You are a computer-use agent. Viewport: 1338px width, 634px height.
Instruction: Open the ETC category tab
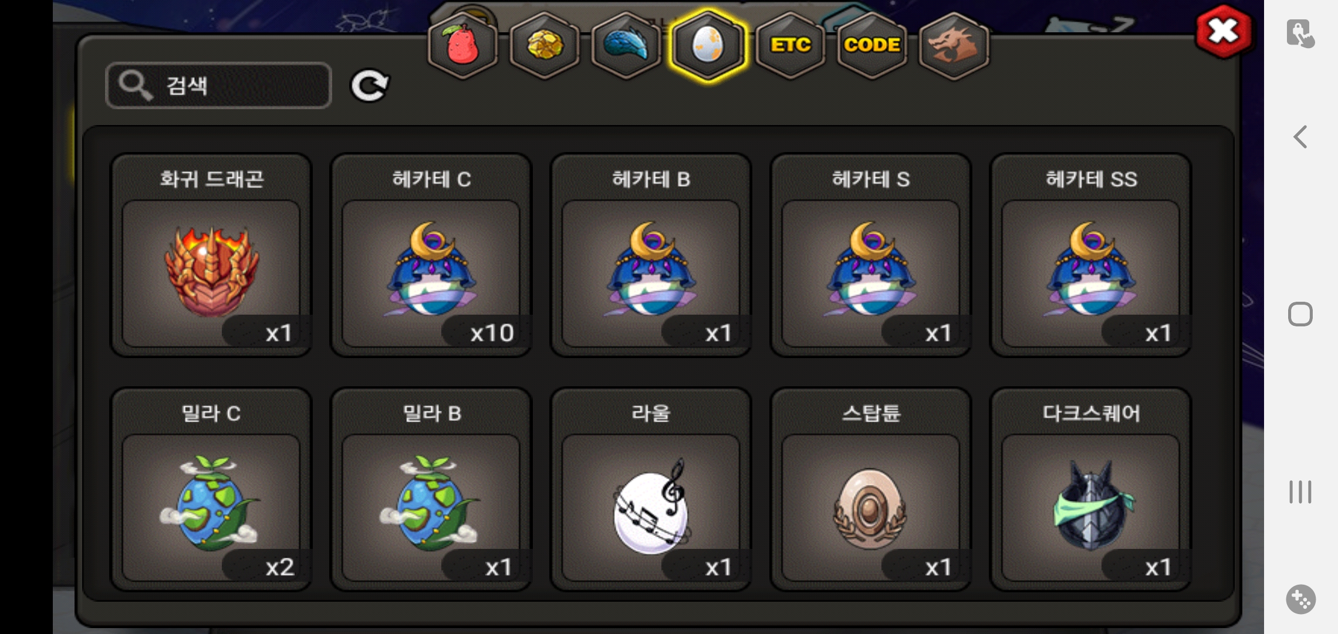(790, 46)
